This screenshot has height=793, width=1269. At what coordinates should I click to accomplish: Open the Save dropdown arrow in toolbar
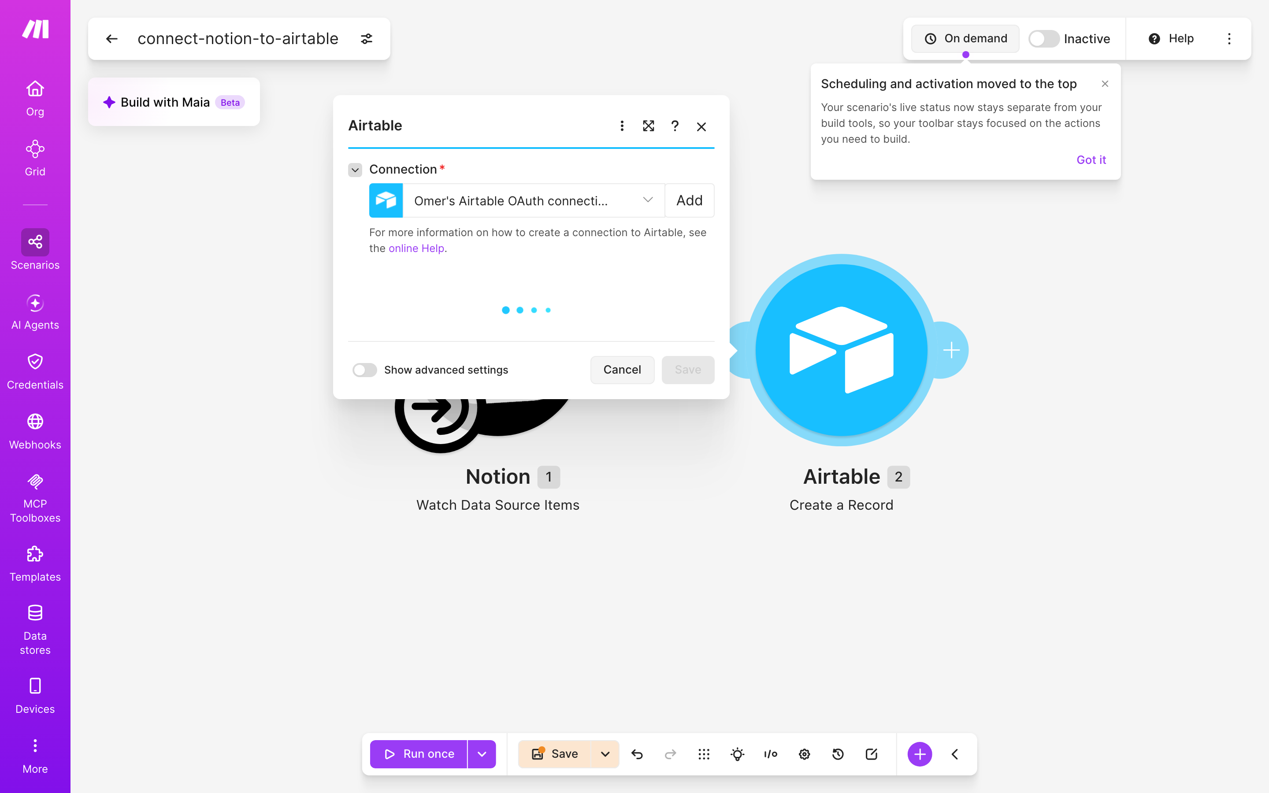[x=605, y=754]
